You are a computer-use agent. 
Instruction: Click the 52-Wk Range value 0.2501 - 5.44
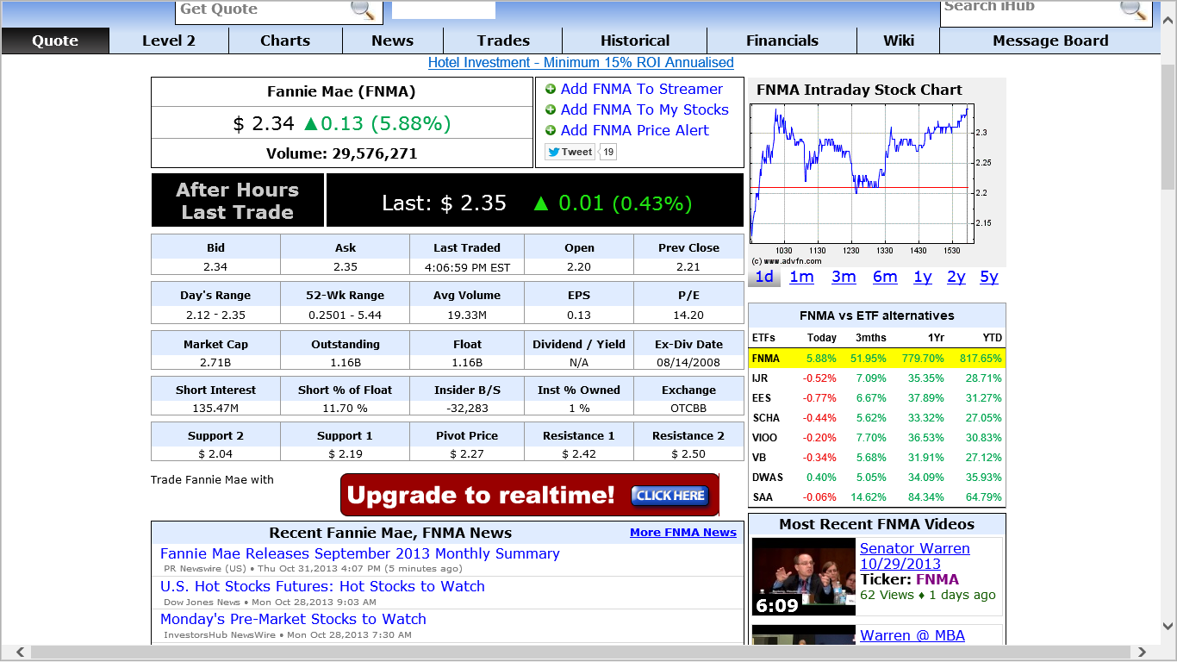pyautogui.click(x=345, y=315)
